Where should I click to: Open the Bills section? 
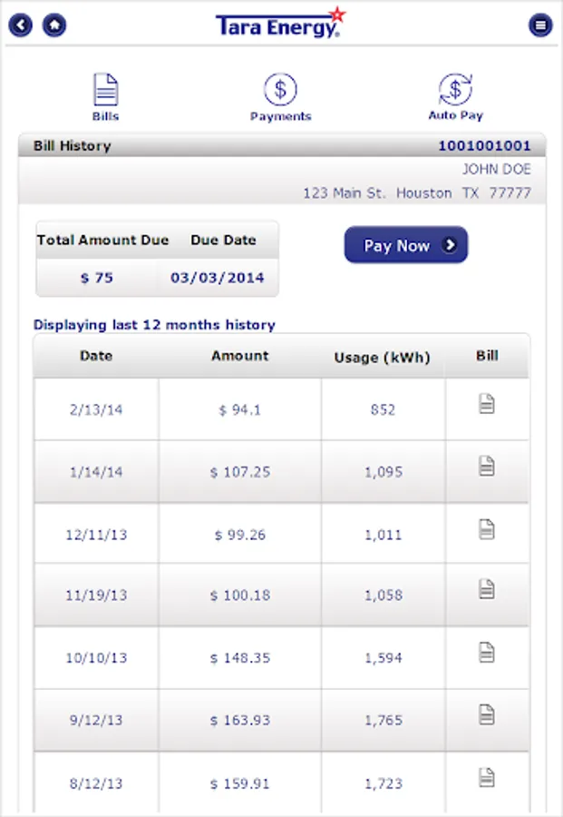(106, 97)
